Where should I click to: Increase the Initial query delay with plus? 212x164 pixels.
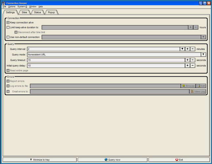click(x=187, y=66)
